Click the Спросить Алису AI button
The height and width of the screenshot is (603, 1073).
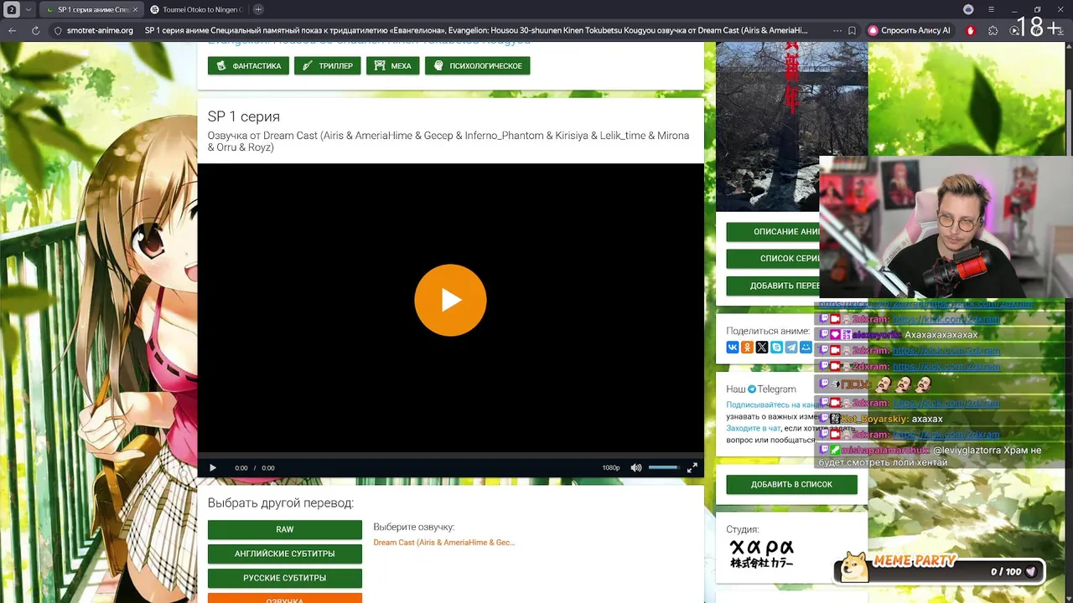point(910,30)
